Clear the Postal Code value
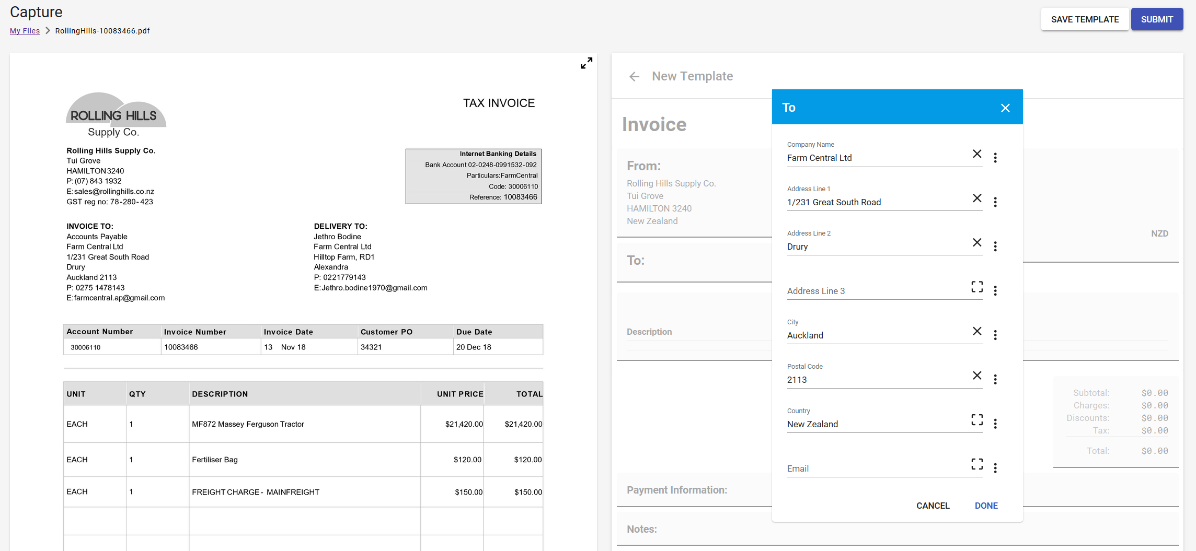Viewport: 1196px width, 551px height. coord(976,376)
